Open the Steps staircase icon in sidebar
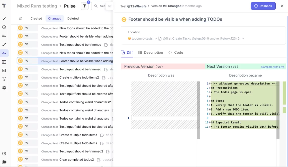288x167 pixels. (4, 45)
